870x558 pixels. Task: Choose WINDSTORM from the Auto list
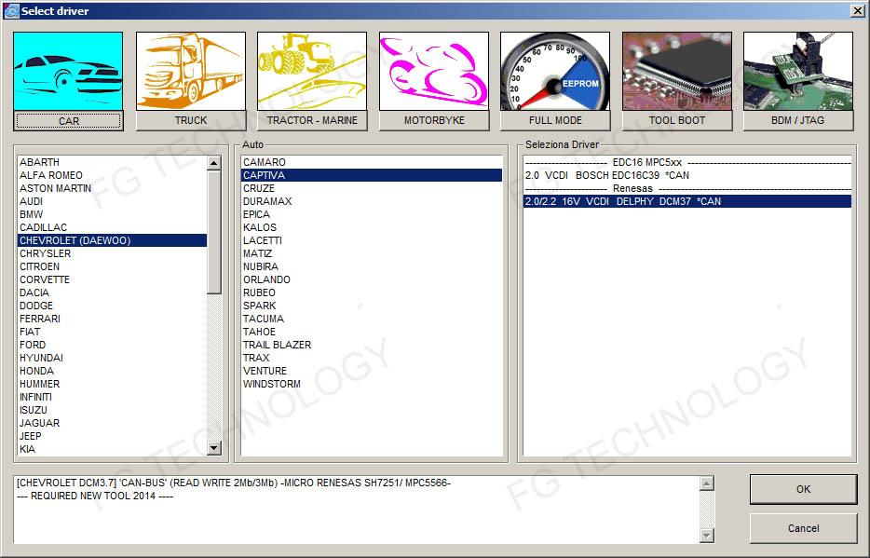[372, 384]
